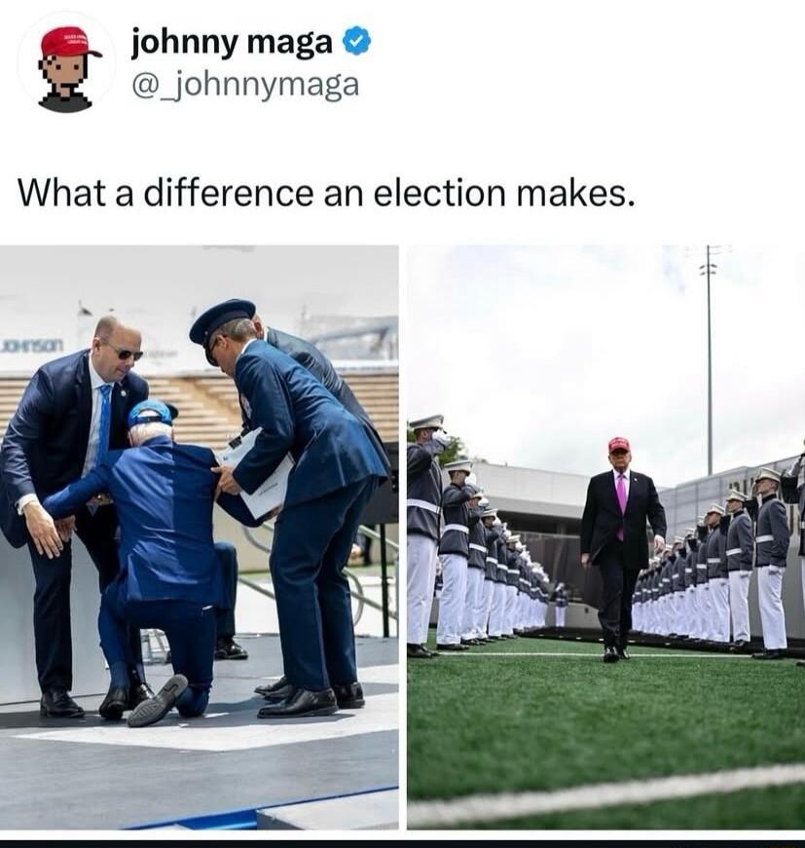Viewport: 805px width, 848px height.
Task: Click the blue baseball cap in the left photo
Action: (151, 413)
